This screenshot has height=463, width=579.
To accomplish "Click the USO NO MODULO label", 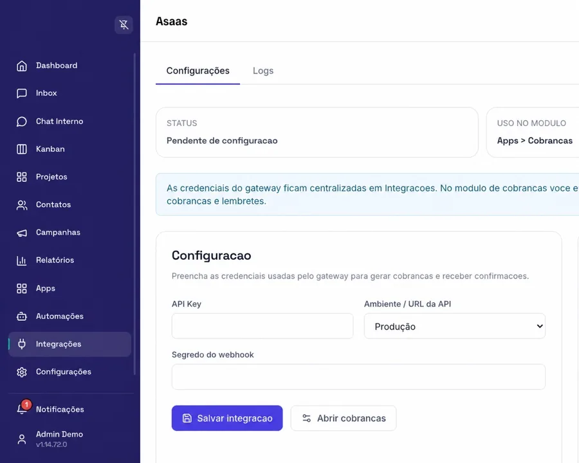I will point(531,123).
